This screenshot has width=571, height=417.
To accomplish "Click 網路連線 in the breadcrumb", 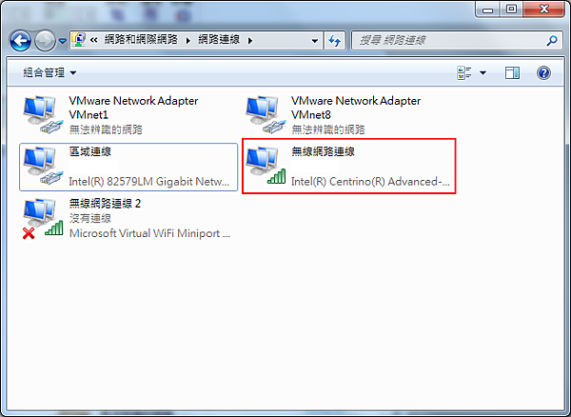I will click(x=219, y=39).
